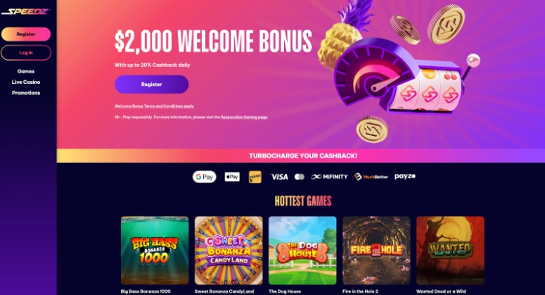Go to Promotions in the sidebar
This screenshot has width=545, height=295.
coord(26,93)
